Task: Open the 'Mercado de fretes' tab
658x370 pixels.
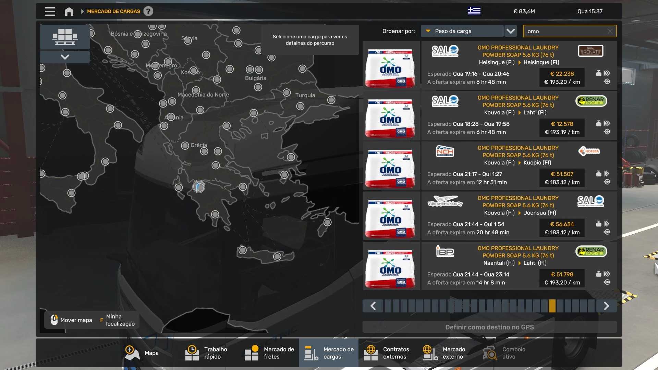Action: tap(269, 353)
